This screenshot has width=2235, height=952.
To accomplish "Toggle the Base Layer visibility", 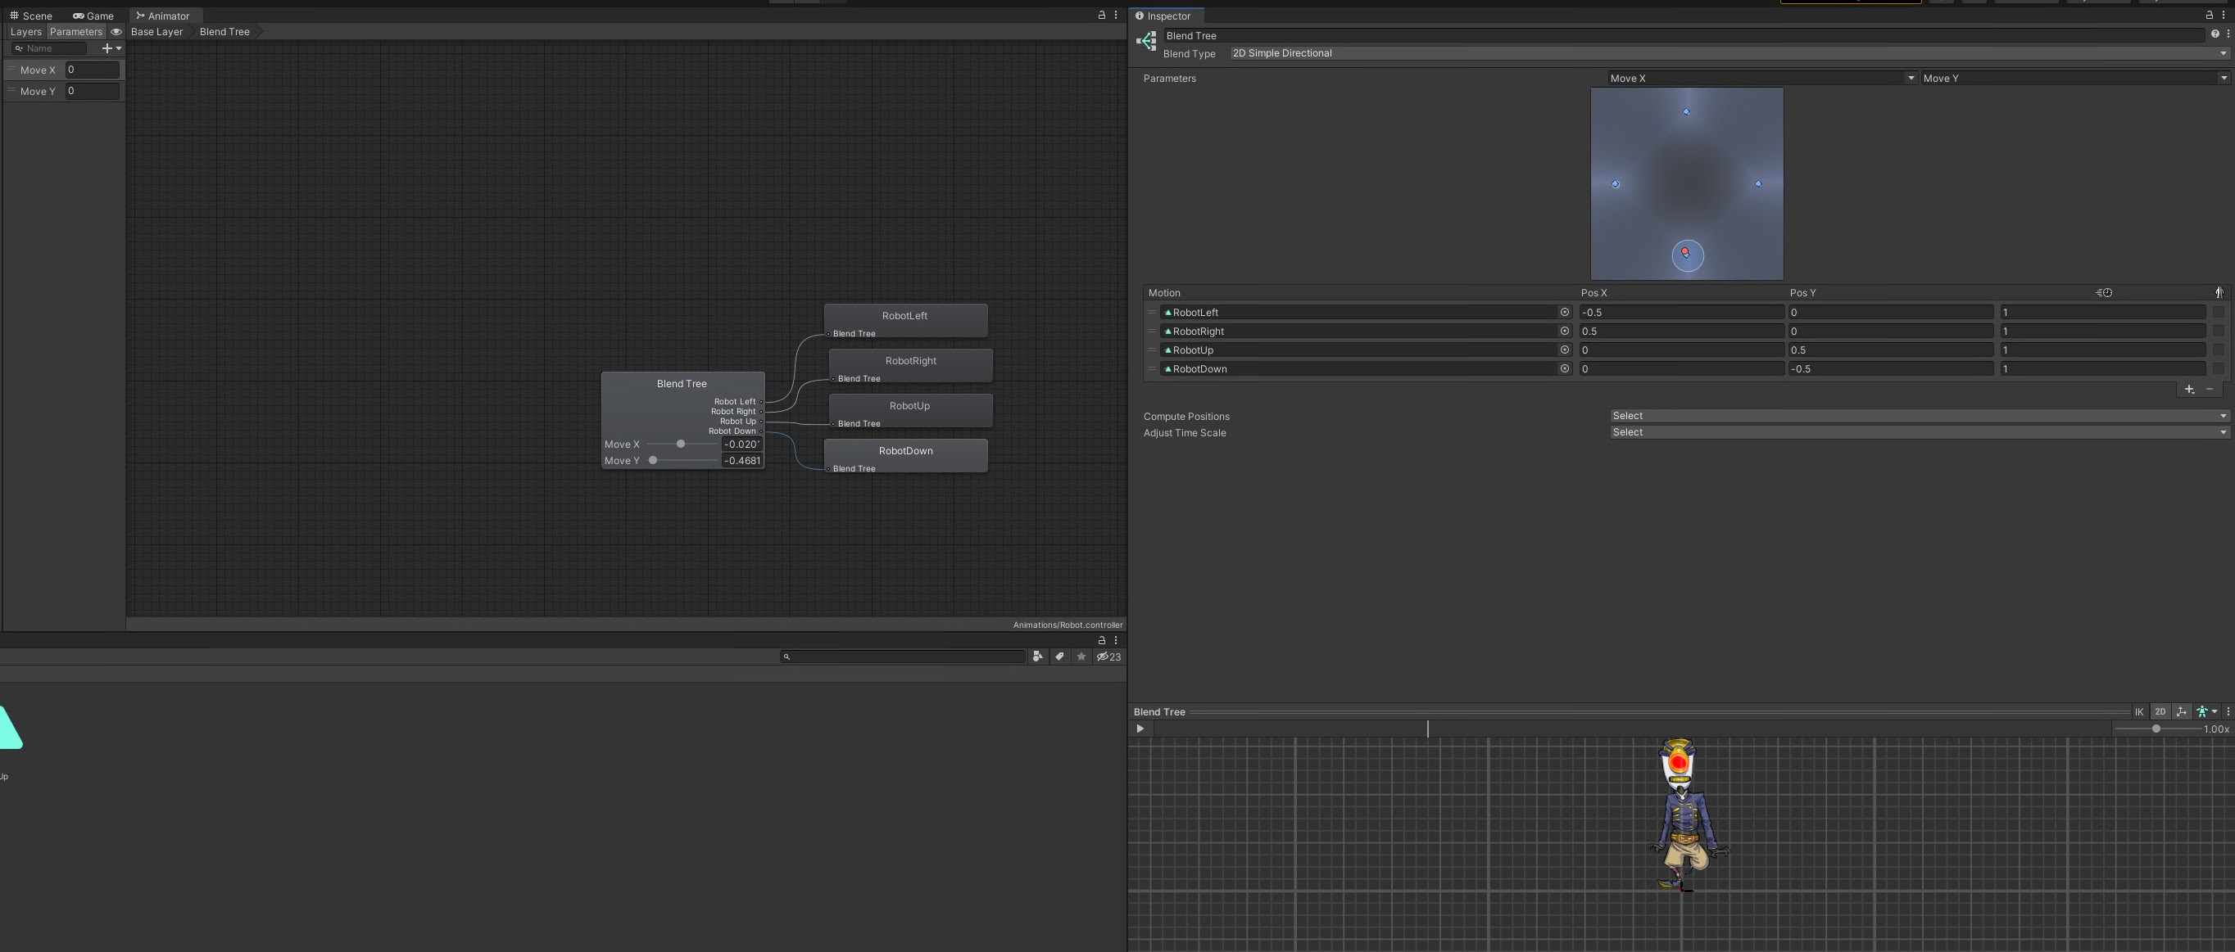I will coord(116,31).
